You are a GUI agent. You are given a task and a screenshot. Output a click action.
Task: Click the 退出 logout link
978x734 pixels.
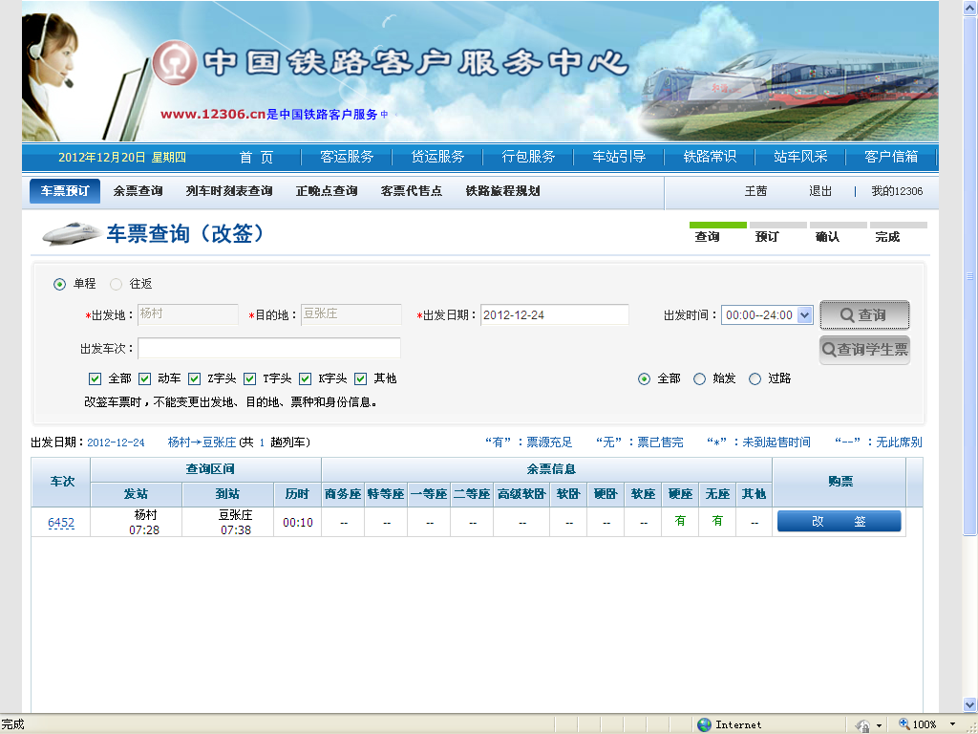point(820,191)
